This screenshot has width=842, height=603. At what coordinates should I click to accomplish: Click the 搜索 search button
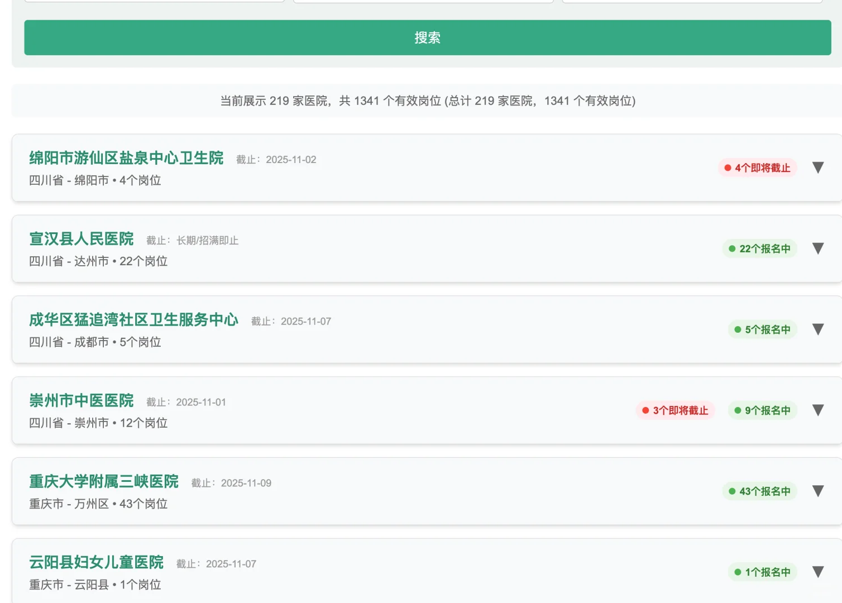[x=428, y=37]
